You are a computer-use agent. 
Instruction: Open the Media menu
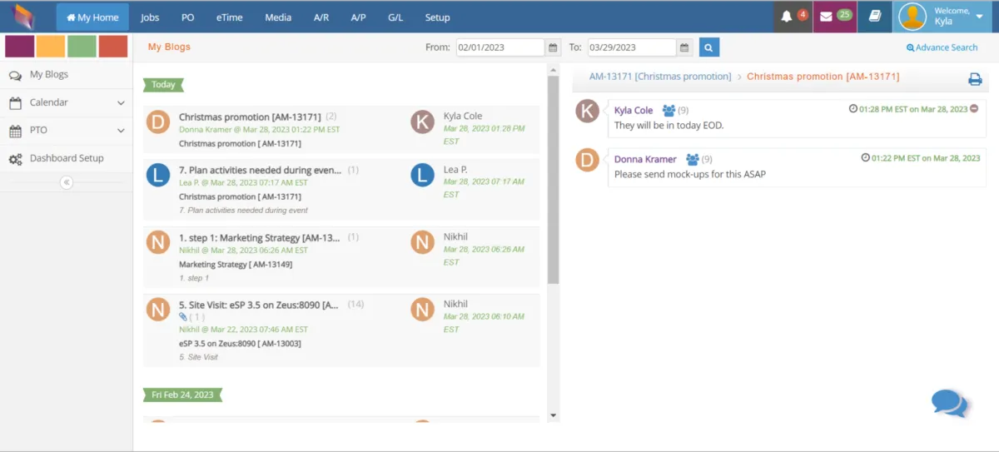278,17
